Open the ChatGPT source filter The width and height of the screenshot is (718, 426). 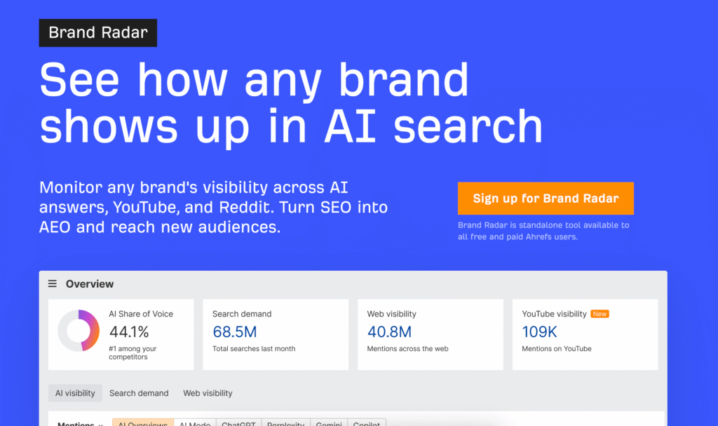coord(239,423)
